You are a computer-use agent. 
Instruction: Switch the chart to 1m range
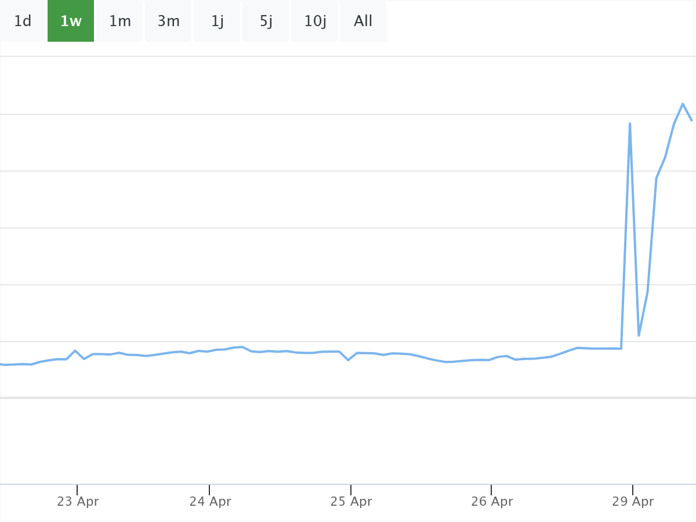(120, 21)
